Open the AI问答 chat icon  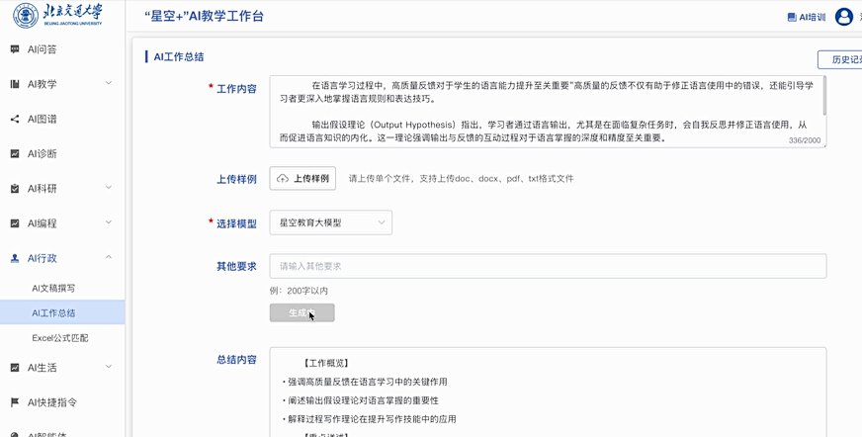tap(15, 49)
